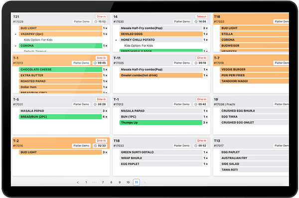Mark EGG TIKKA item row

coord(254,117)
